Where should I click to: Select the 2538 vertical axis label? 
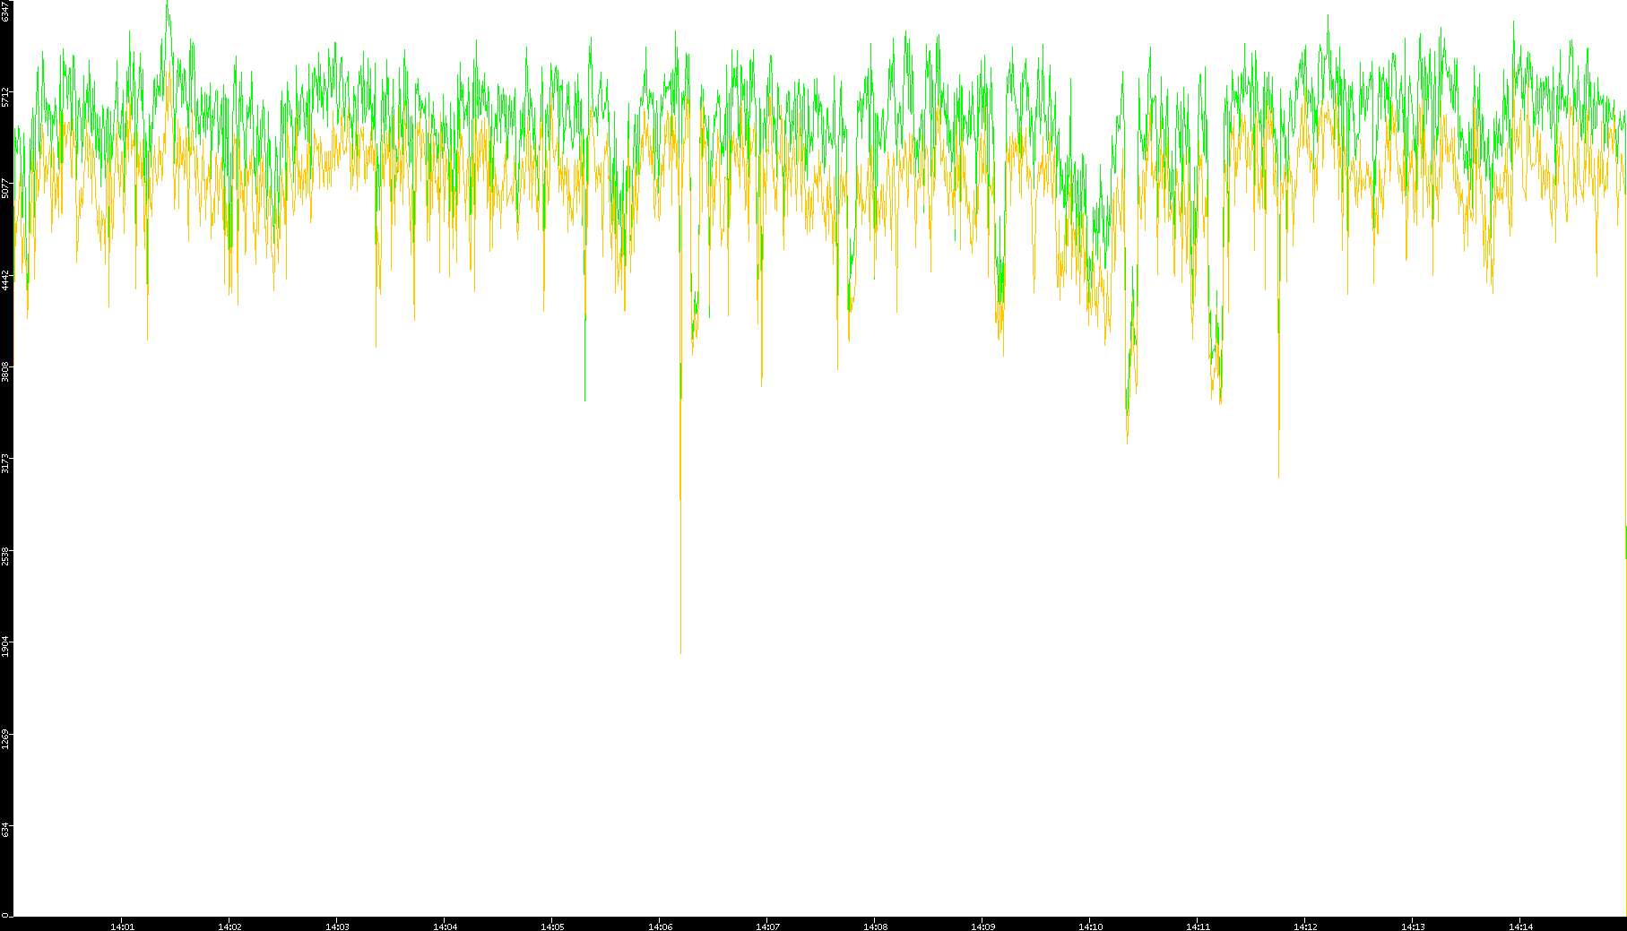click(x=6, y=556)
